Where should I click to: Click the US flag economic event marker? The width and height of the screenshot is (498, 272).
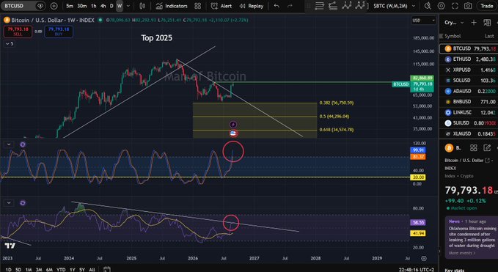coord(233,133)
